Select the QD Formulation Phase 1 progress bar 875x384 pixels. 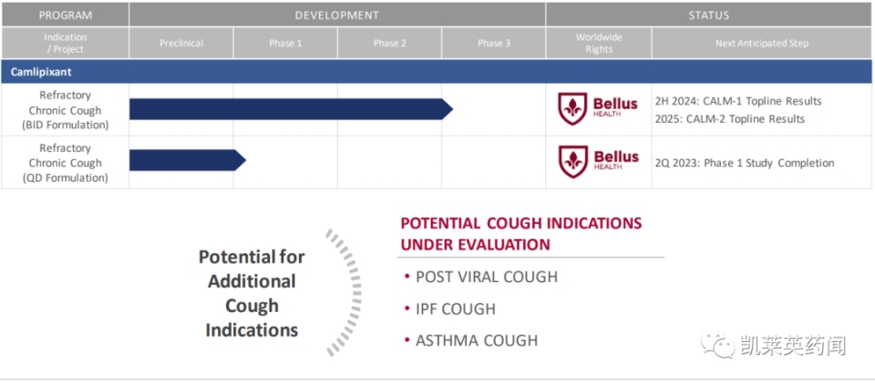[187, 160]
